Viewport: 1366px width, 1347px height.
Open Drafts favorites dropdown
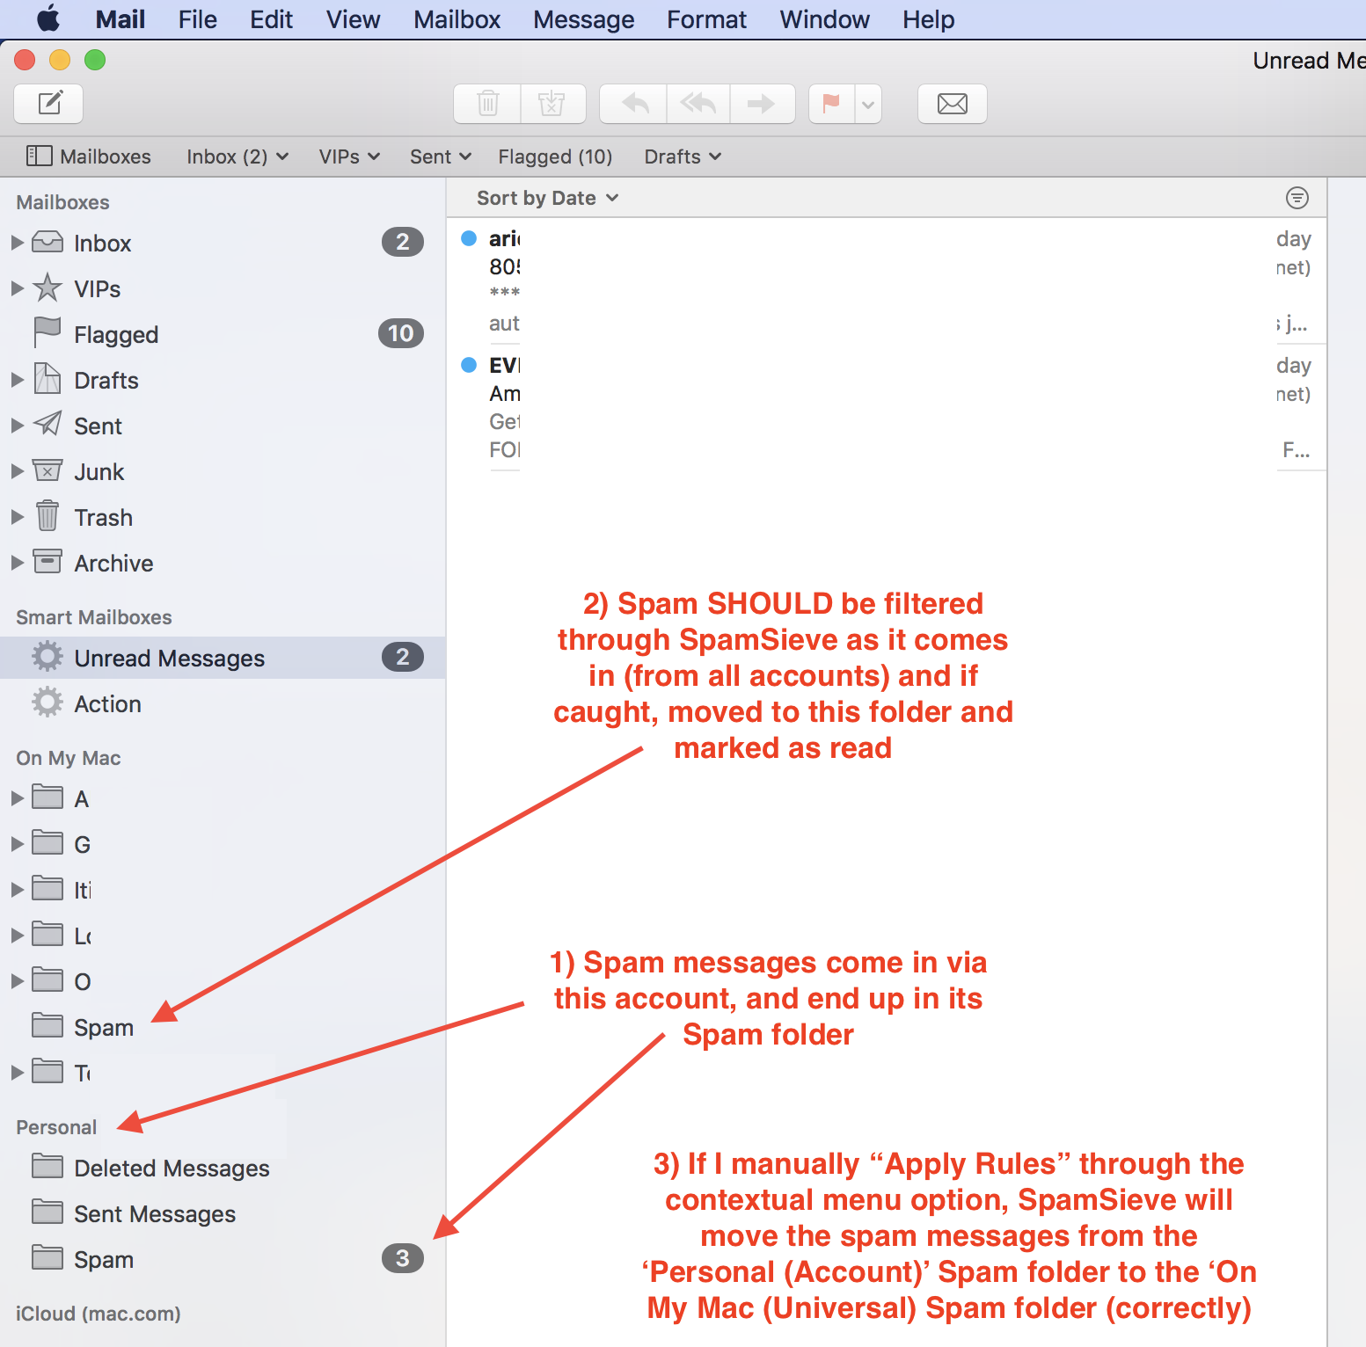[683, 157]
